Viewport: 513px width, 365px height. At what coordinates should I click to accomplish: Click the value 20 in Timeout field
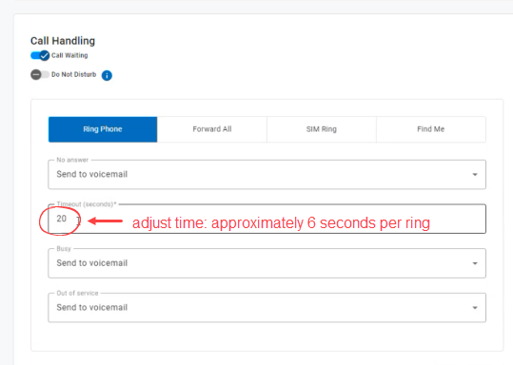62,219
